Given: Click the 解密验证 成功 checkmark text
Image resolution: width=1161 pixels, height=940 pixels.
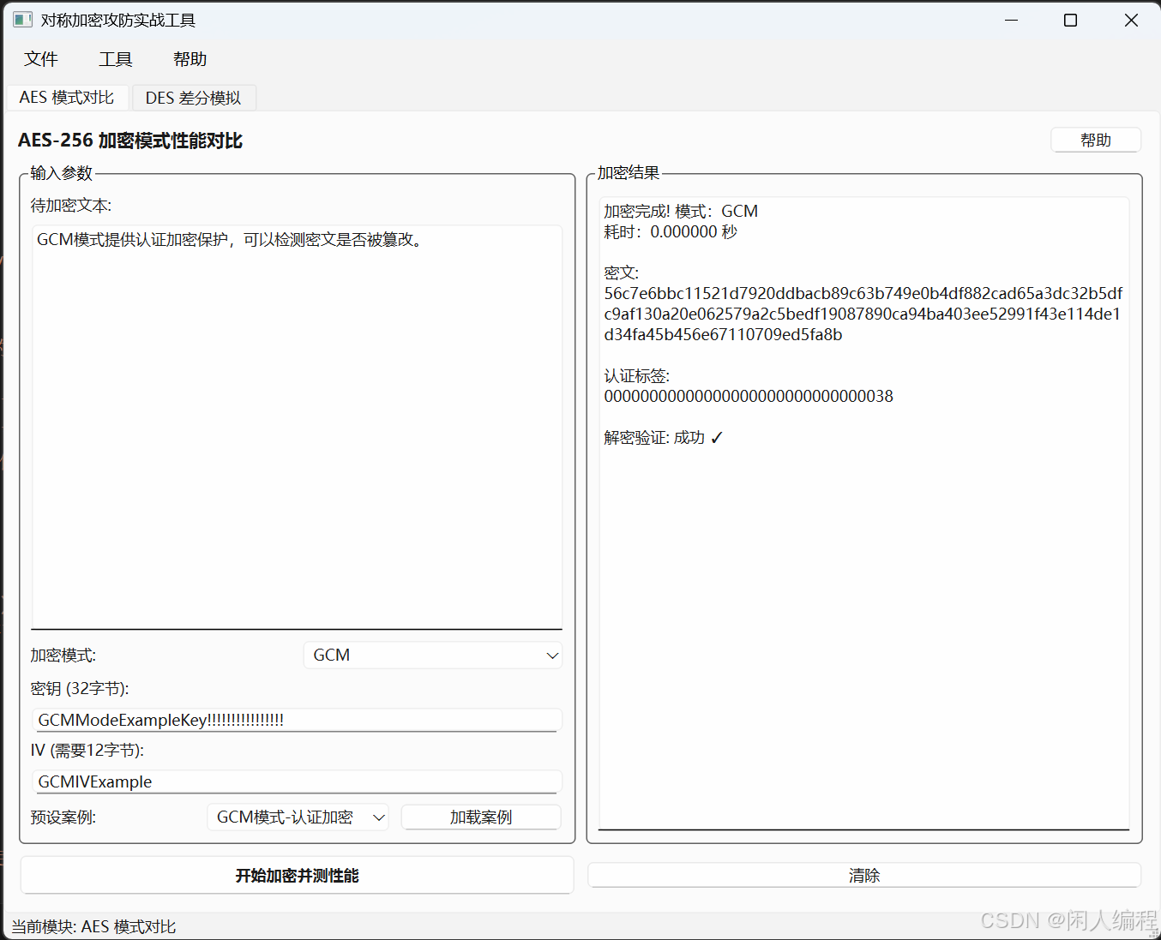Looking at the screenshot, I should click(x=665, y=437).
